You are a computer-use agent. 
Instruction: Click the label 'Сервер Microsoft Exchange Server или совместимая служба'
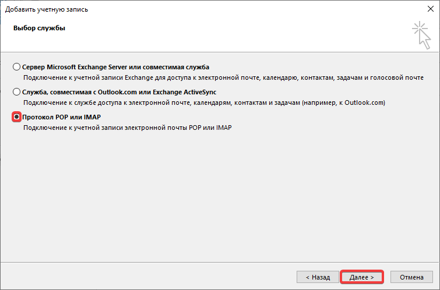click(115, 67)
